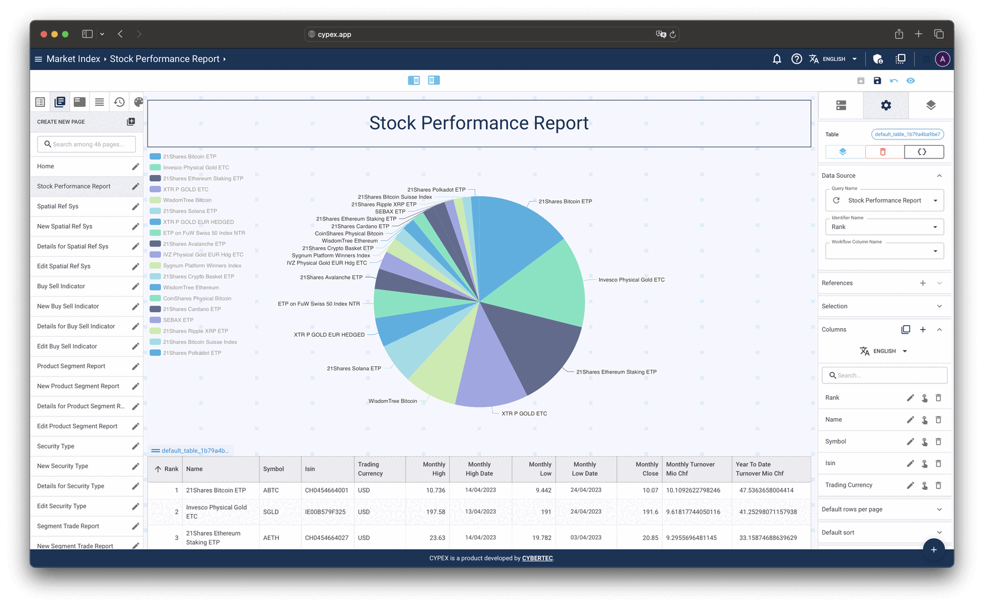
Task: Click the columns Search field
Action: pos(884,375)
